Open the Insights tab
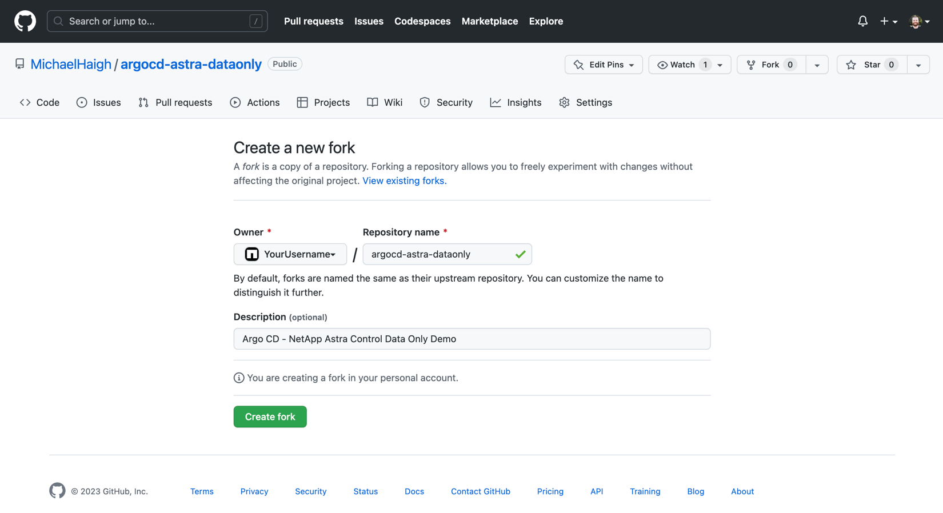 [x=516, y=102]
